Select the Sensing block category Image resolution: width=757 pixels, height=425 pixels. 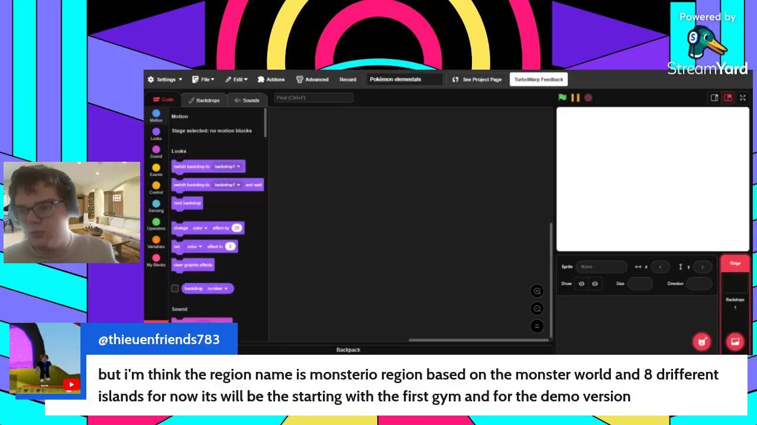coord(156,206)
